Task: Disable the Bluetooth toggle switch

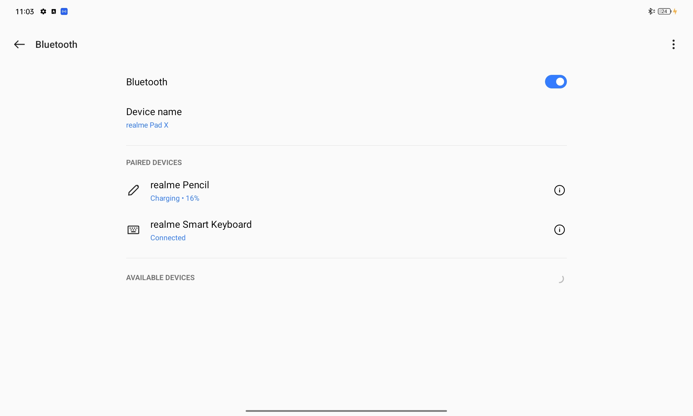Action: pyautogui.click(x=555, y=82)
